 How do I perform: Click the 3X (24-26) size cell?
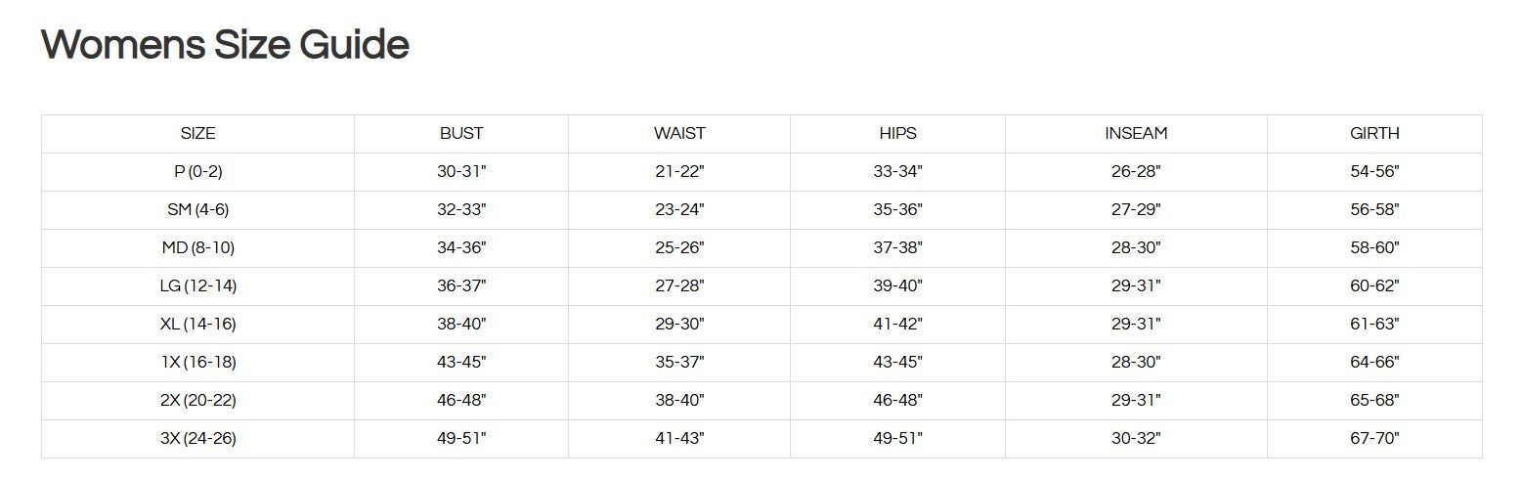pyautogui.click(x=197, y=439)
